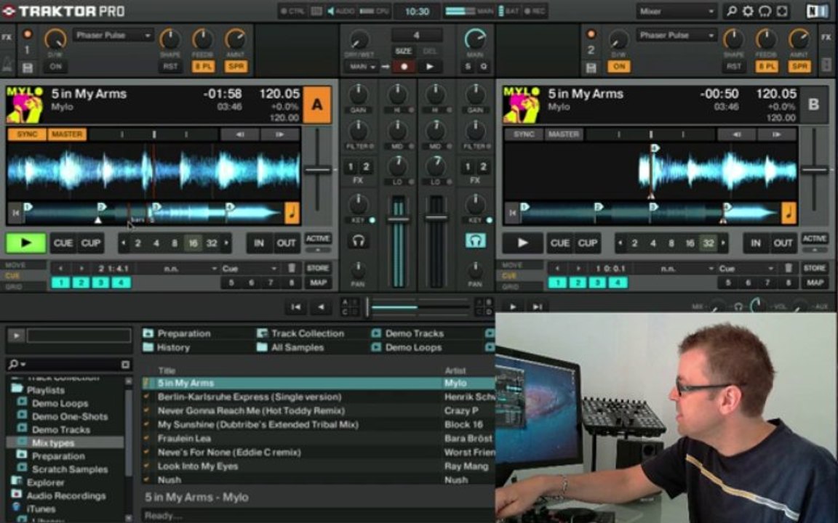Viewport: 838px width, 523px height.
Task: Click Deck A jump-to-start icon on stripe
Action: pos(15,213)
